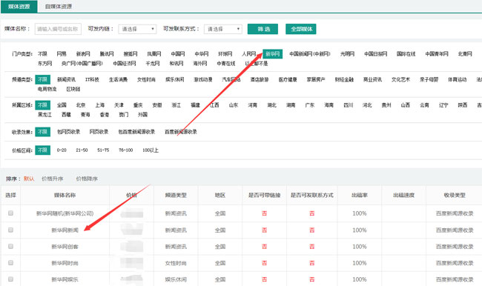Select the 新华网创客 row checkbox
Image resolution: width=482 pixels, height=286 pixels.
(x=11, y=246)
